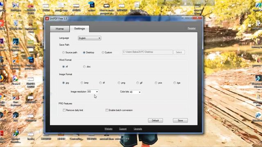
Task: Choose Custom save path option
Action: pos(107,53)
